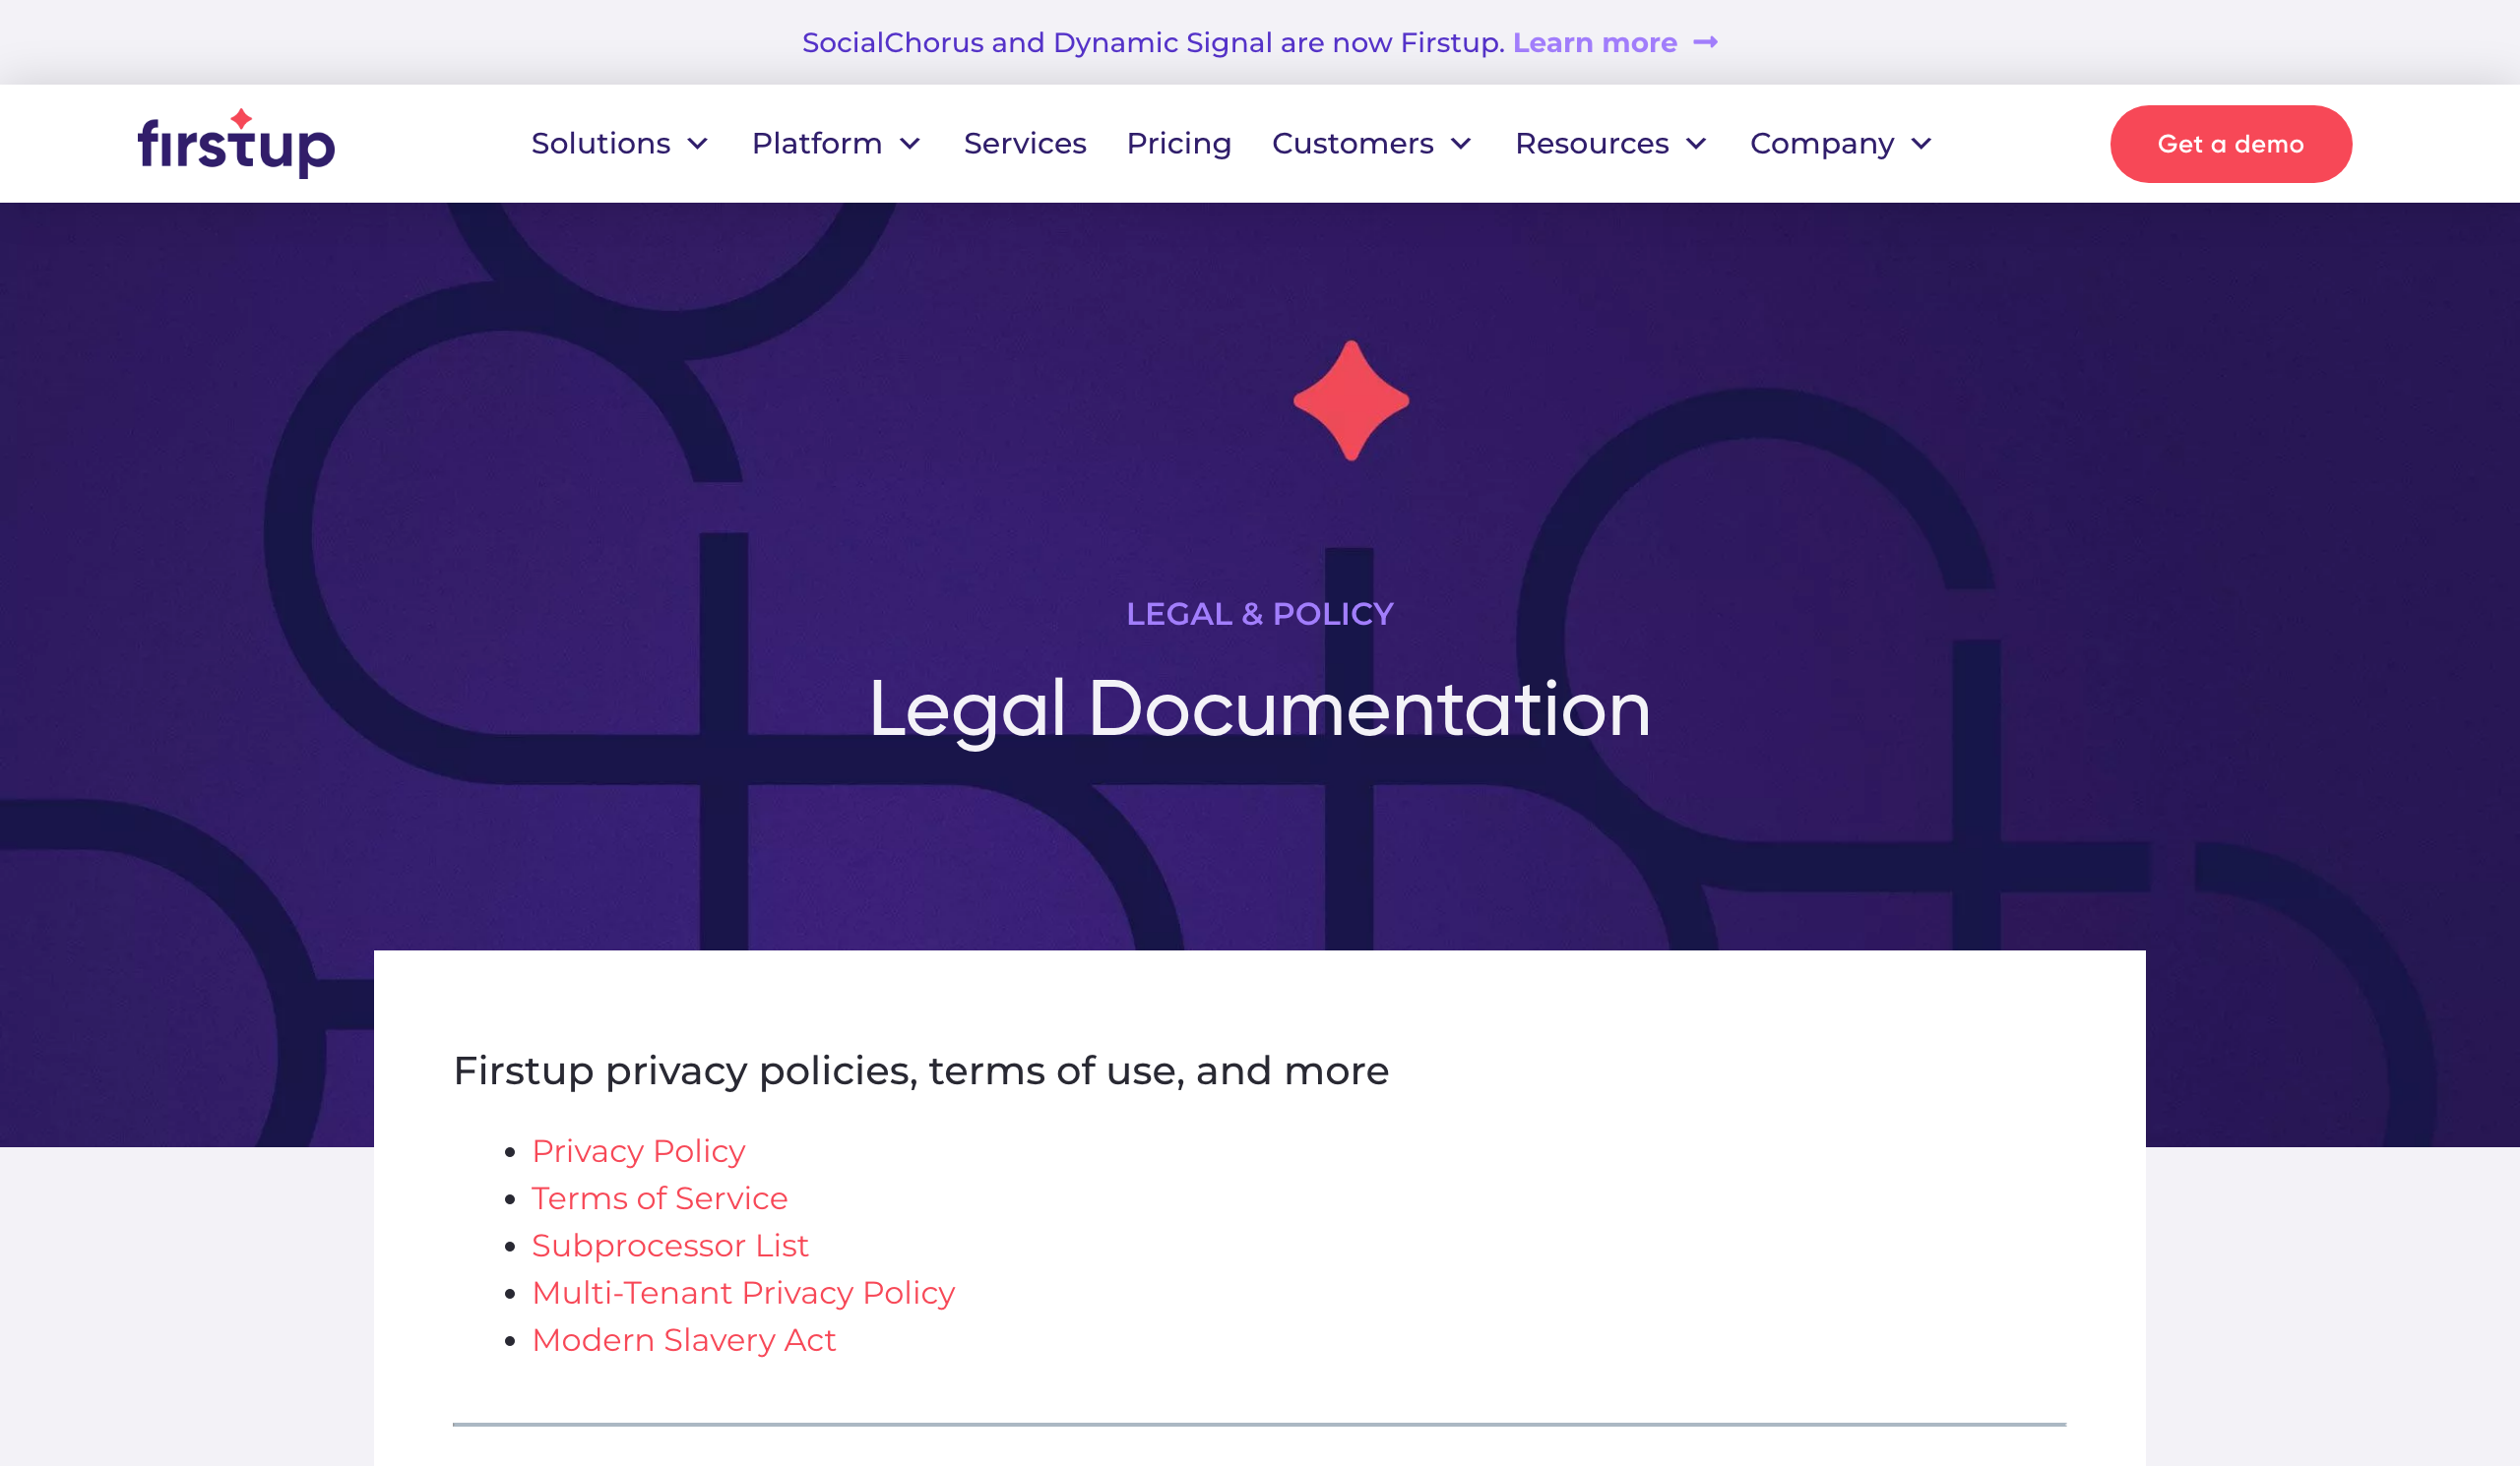Expand the Resources chevron arrow
This screenshot has width=2520, height=1466.
click(1696, 144)
